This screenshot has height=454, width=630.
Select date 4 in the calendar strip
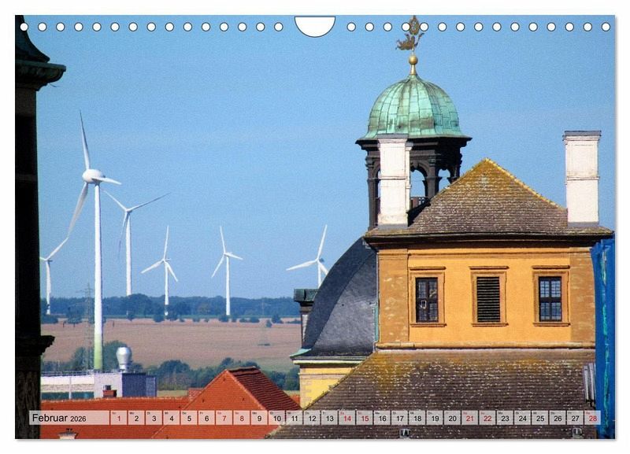[x=171, y=418]
